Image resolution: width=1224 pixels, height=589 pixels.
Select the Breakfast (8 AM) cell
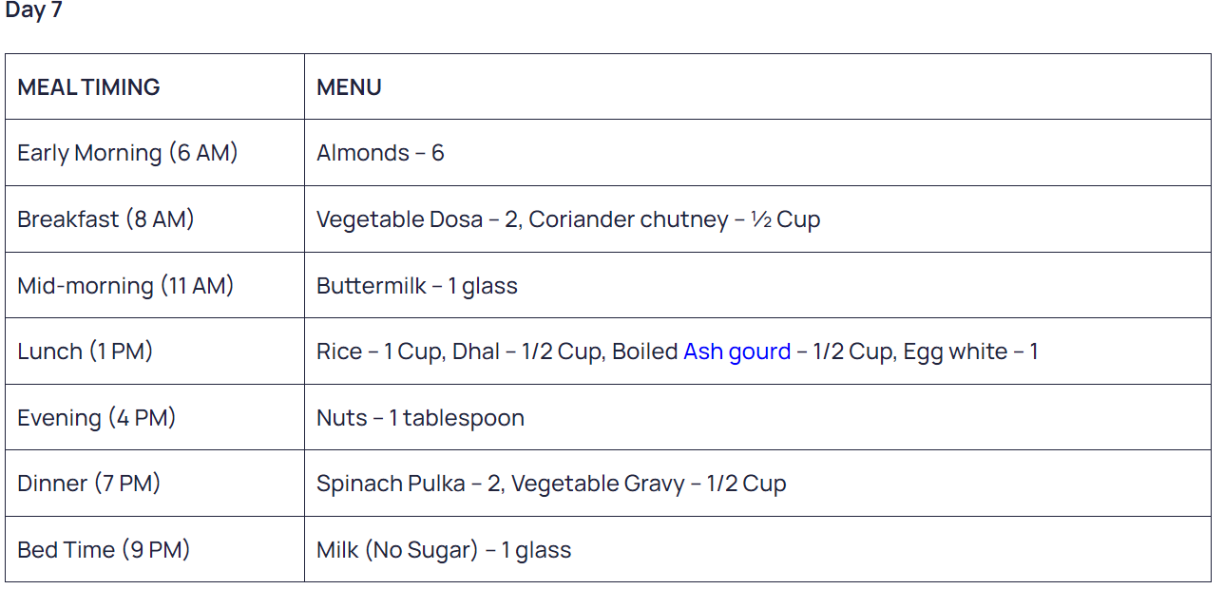[155, 219]
